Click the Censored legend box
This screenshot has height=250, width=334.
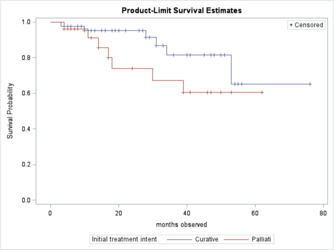[x=306, y=25]
